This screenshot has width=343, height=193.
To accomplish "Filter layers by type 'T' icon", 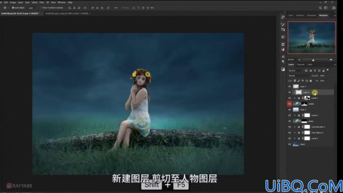I will coord(315,71).
